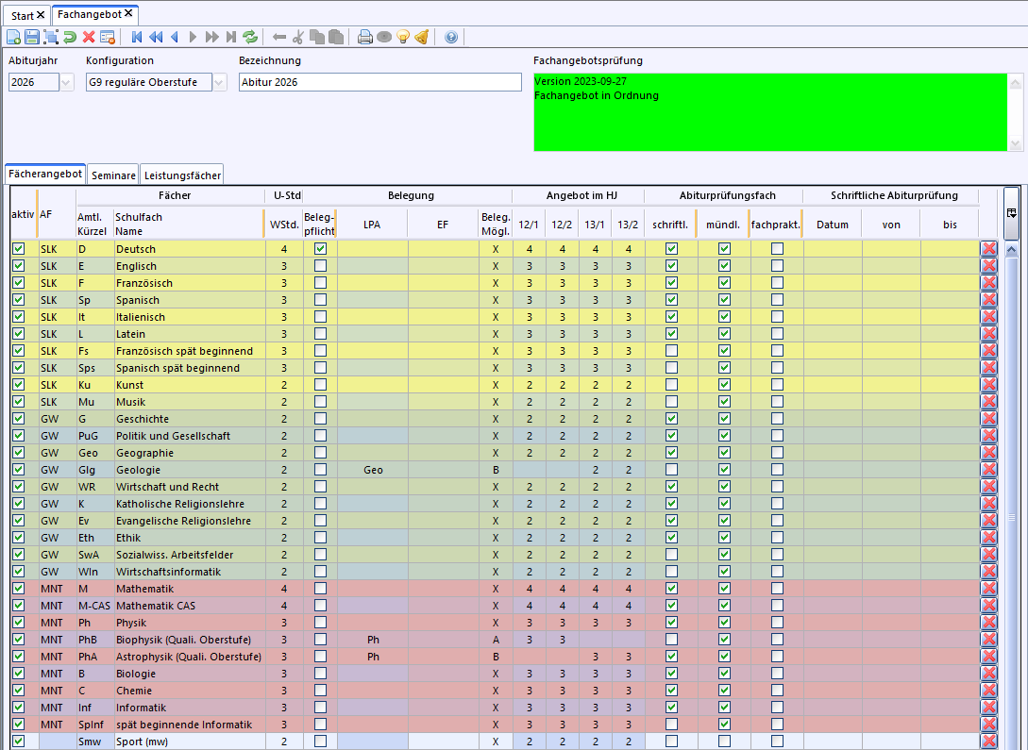
Task: Open the column chooser icon above the table scrollbar
Action: coord(1012,213)
